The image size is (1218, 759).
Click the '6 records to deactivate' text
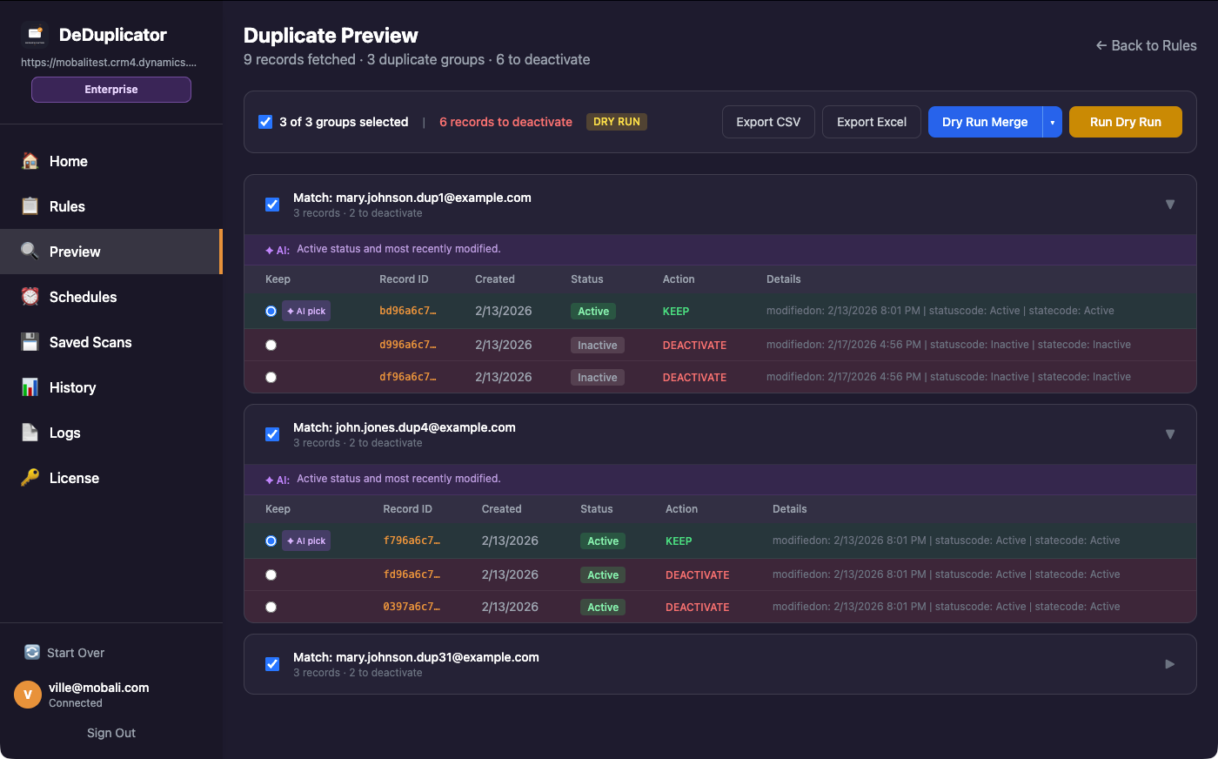coord(505,122)
